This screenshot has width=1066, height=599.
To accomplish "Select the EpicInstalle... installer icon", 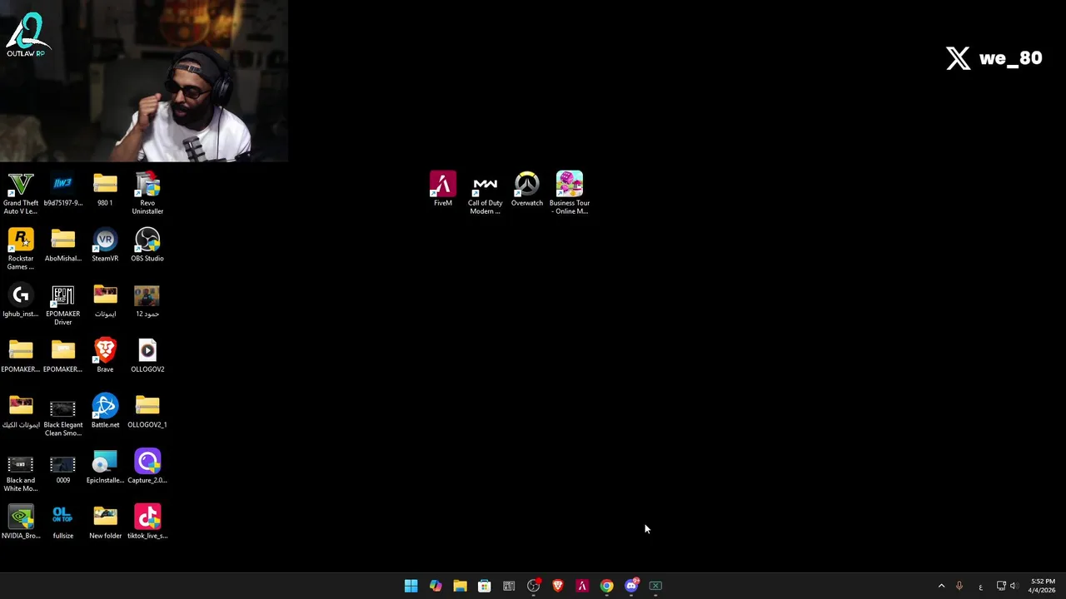I will click(105, 467).
